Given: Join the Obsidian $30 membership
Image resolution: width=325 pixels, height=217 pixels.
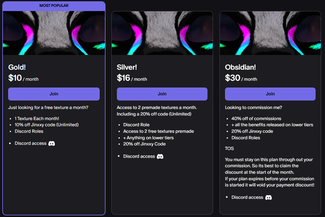Looking at the screenshot, I should coord(270,94).
